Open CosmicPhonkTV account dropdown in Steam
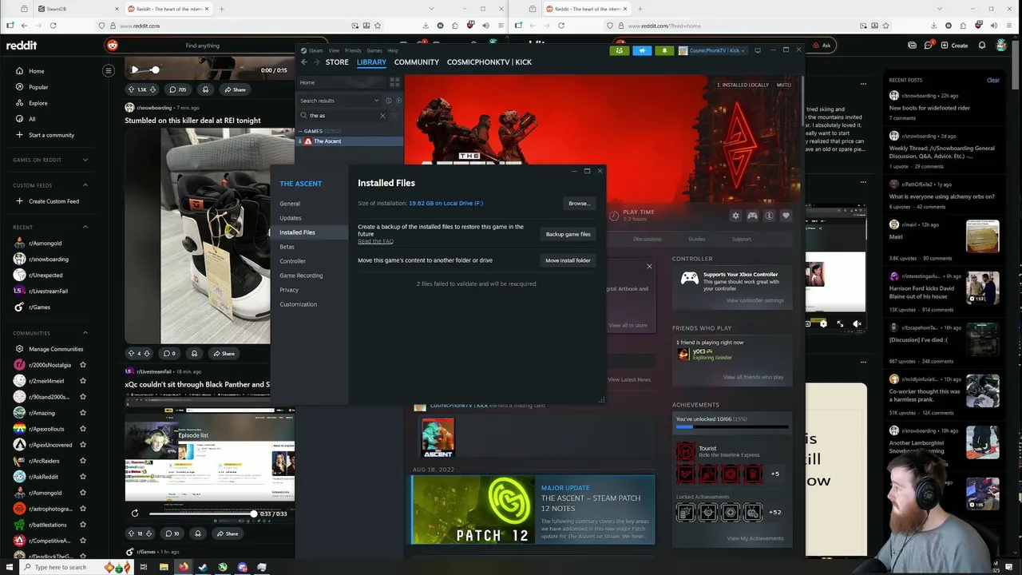1022x575 pixels. (712, 50)
